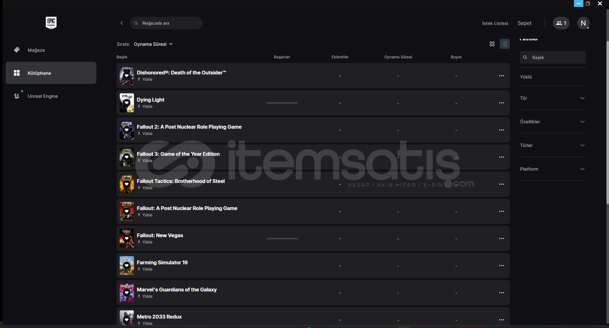Expand the Özellikler filter

pyautogui.click(x=553, y=122)
